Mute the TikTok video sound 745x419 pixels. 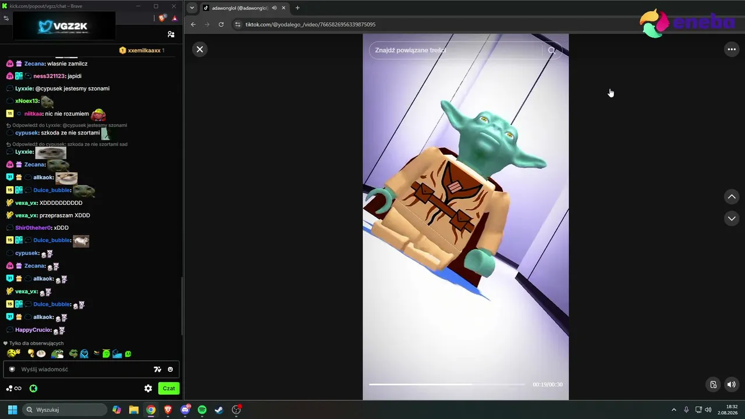[x=732, y=384]
